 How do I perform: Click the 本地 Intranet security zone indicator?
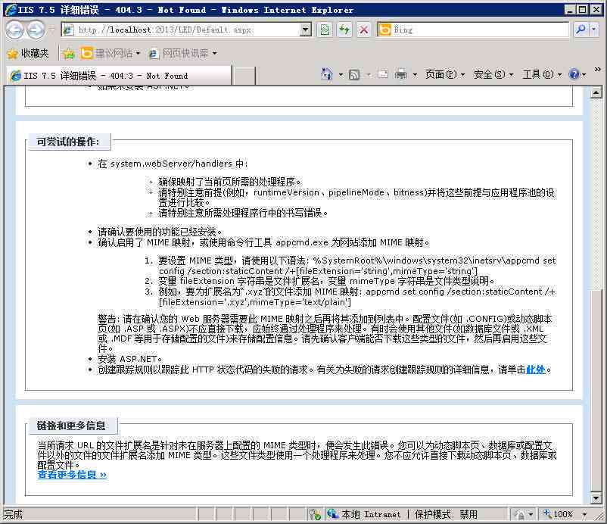(363, 514)
